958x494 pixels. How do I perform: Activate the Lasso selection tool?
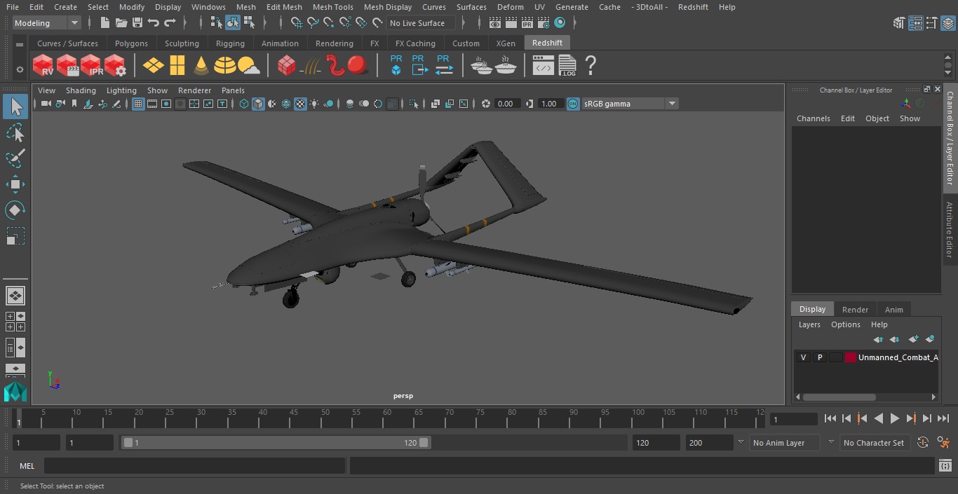click(15, 132)
